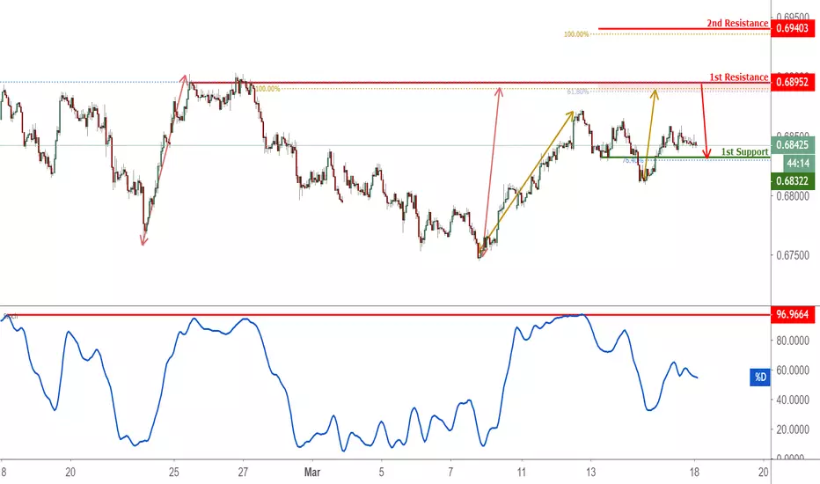Select the 0.68952 red price tag
The width and height of the screenshot is (820, 484).
coord(792,82)
